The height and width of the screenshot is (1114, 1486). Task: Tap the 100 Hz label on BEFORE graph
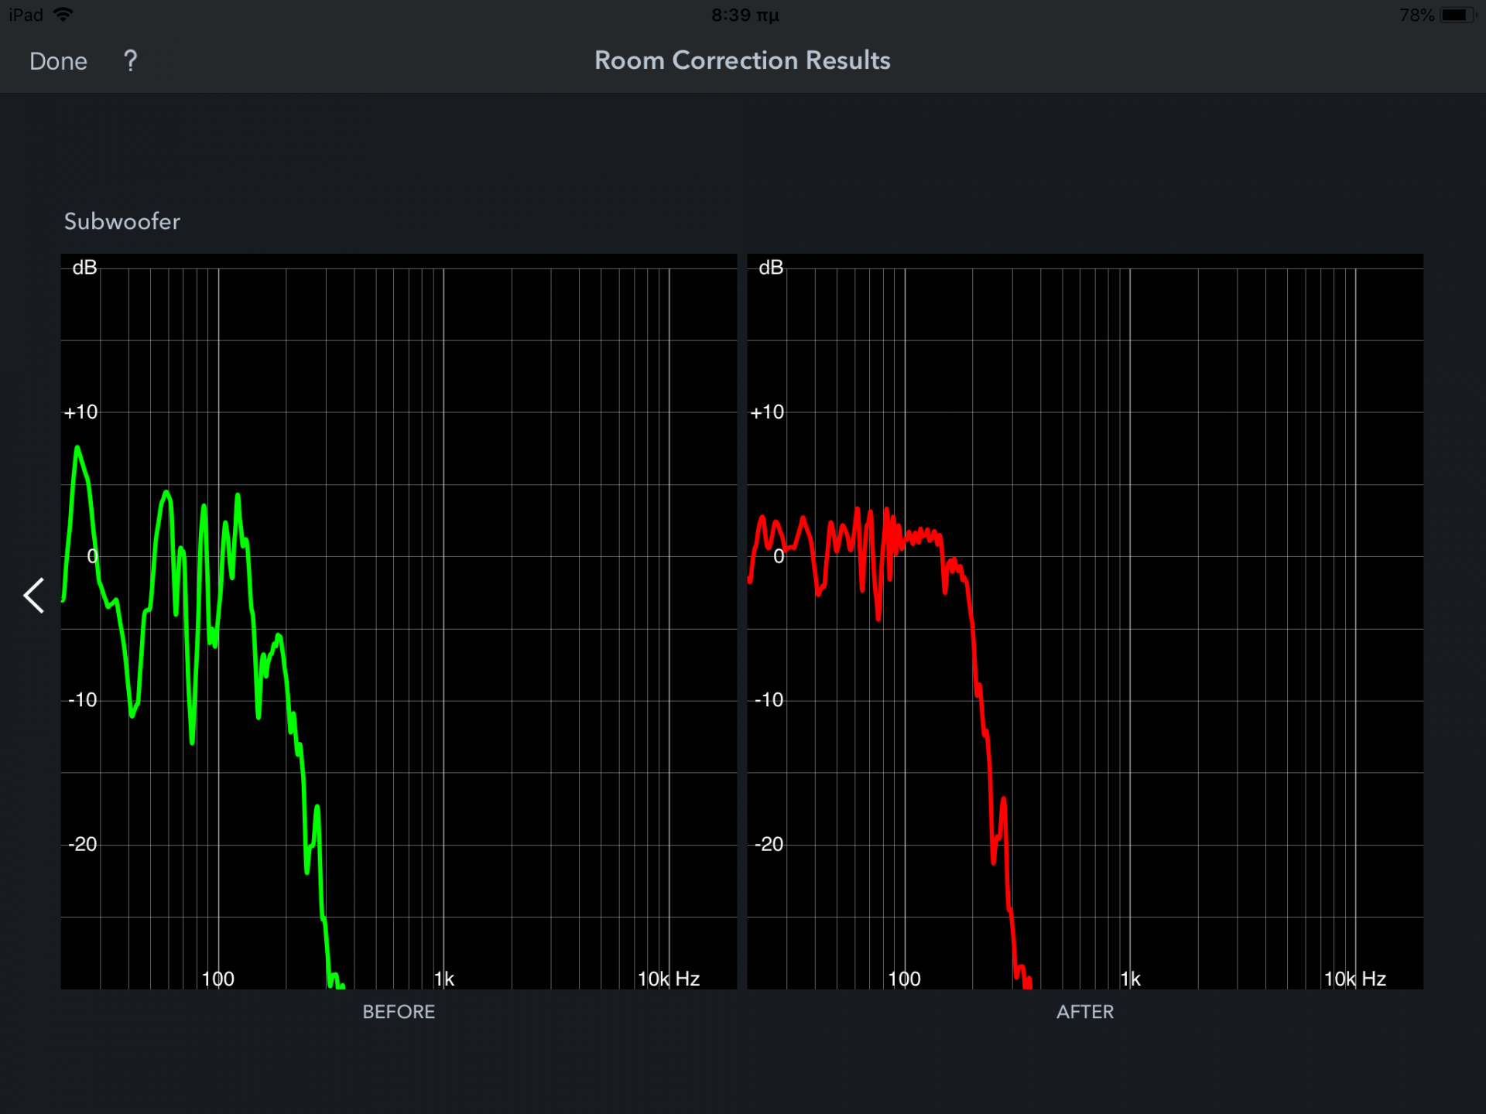click(217, 979)
